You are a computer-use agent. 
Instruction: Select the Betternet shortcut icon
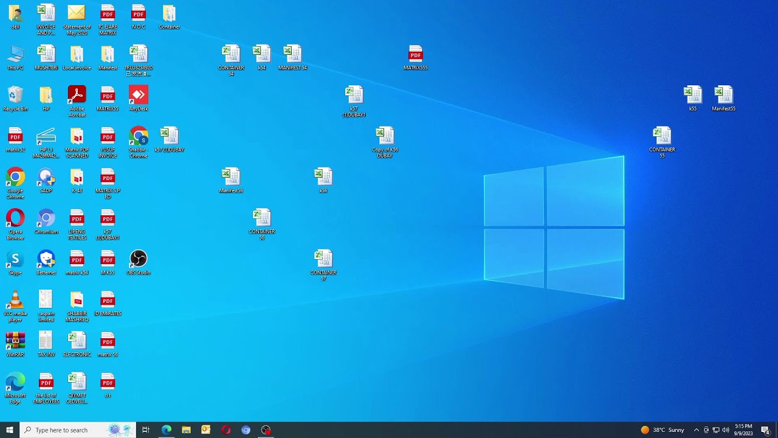46,262
